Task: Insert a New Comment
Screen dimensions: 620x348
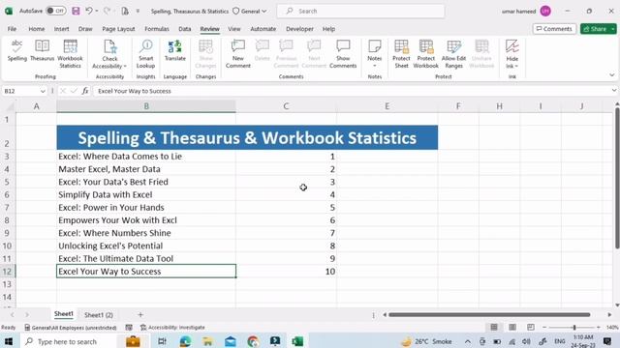Action: 238,54
